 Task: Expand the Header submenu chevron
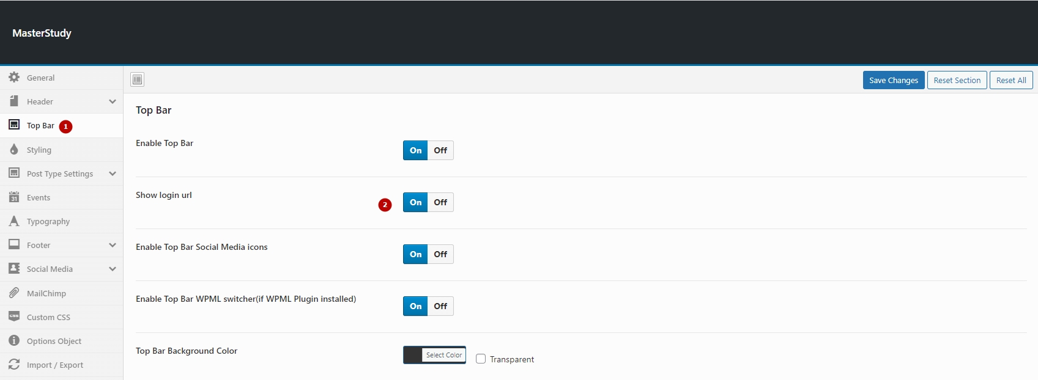[113, 101]
